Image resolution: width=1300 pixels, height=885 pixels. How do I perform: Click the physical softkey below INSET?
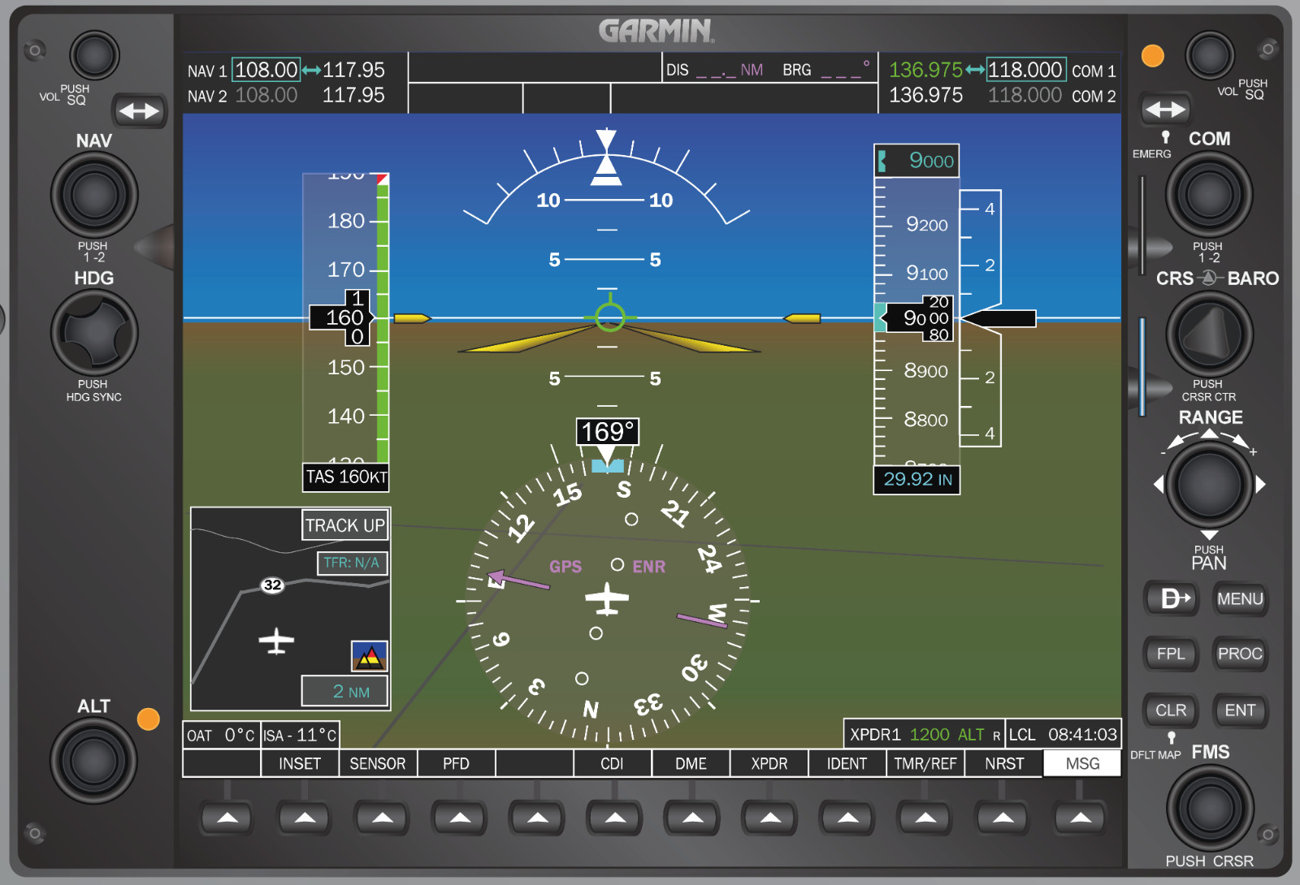305,818
